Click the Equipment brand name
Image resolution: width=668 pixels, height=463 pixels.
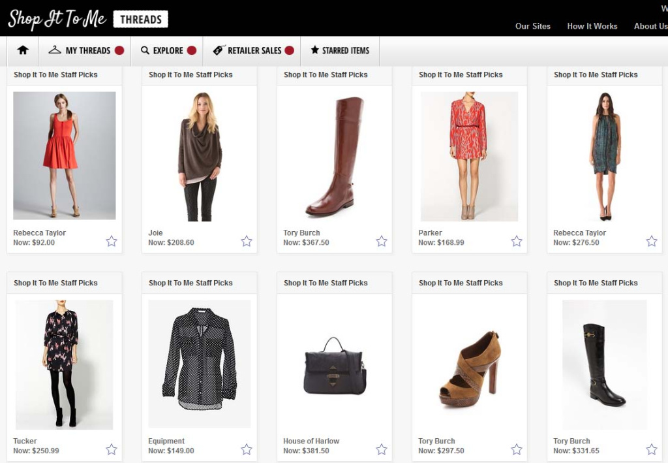tap(166, 441)
